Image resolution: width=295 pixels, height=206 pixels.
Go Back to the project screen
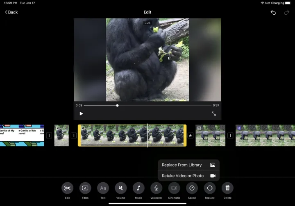11,12
